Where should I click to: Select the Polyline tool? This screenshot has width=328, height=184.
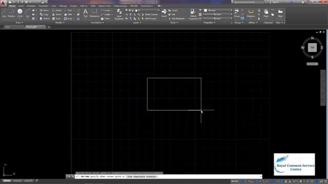(11, 13)
